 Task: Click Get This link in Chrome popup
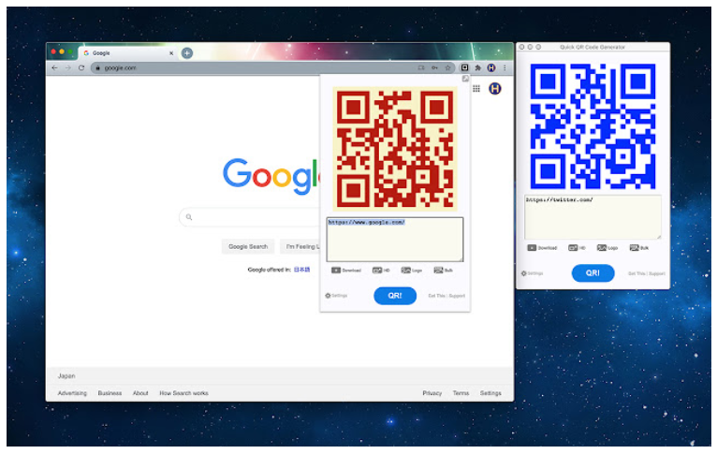pos(436,296)
